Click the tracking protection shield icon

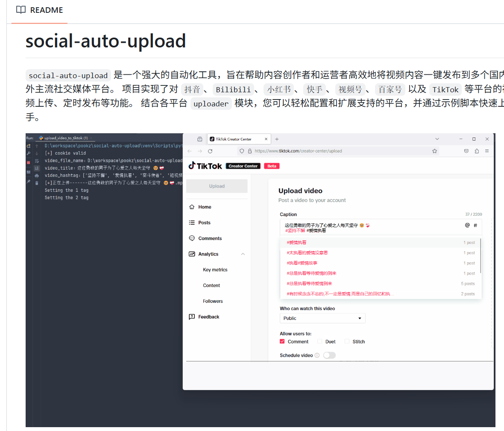(242, 151)
